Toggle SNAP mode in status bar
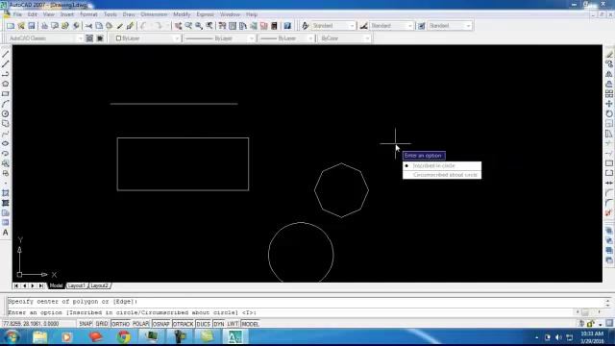 click(86, 324)
